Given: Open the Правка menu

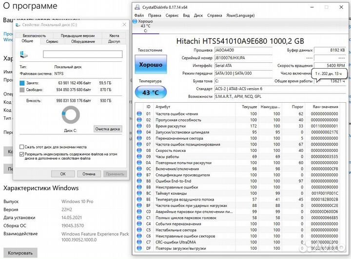Looking at the screenshot, I should pos(155,16).
